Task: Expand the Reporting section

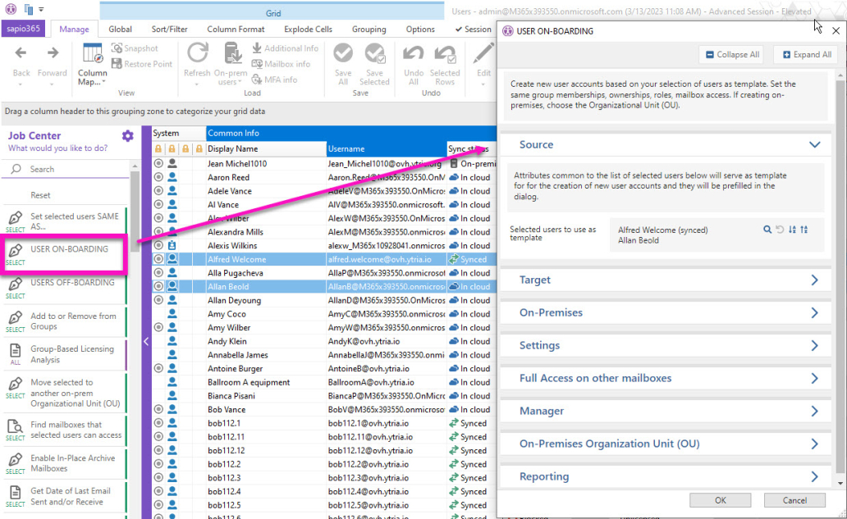Action: (814, 477)
